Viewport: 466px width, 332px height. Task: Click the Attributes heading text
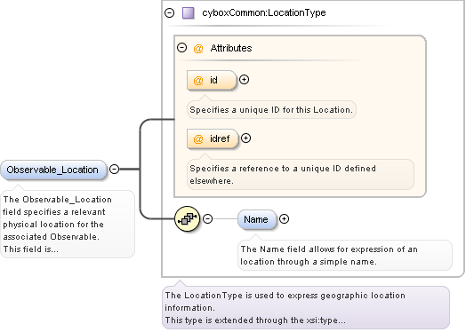coord(231,48)
